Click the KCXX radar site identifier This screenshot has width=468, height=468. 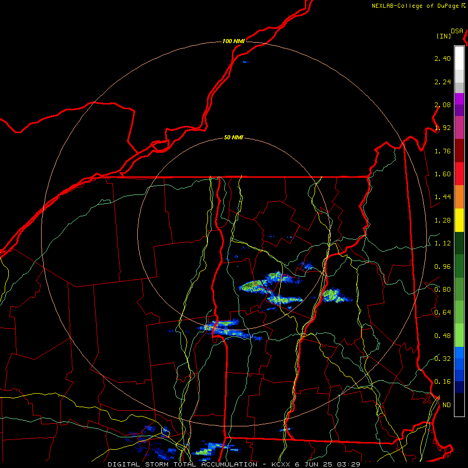pyautogui.click(x=281, y=464)
